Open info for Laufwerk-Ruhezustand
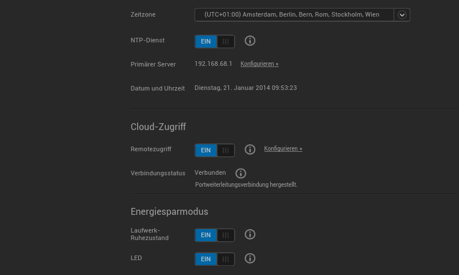The height and width of the screenshot is (275, 459). (250, 234)
